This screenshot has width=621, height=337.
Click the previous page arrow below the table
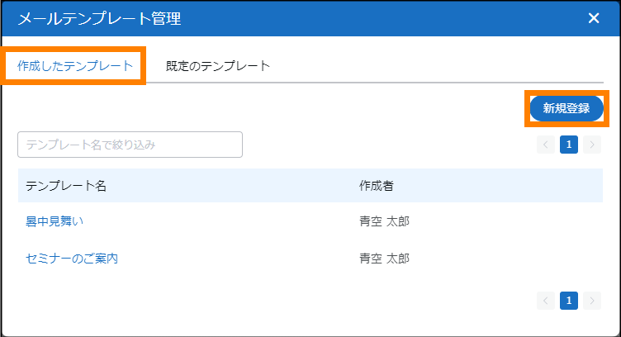(546, 300)
